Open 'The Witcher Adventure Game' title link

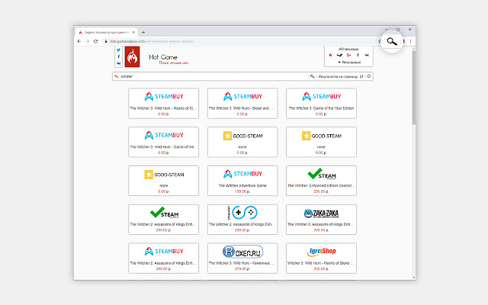pos(242,185)
